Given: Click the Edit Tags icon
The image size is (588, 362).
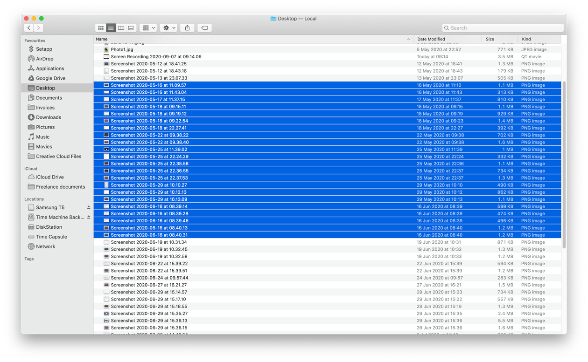Looking at the screenshot, I should pyautogui.click(x=204, y=27).
